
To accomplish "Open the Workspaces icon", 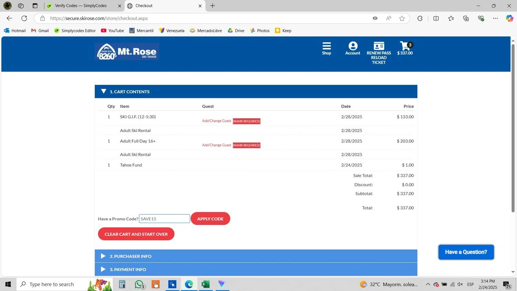I will [x=21, y=6].
